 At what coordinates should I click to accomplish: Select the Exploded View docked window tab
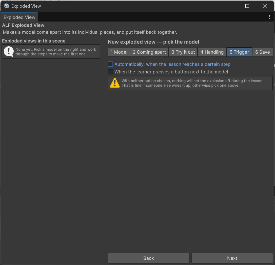click(x=19, y=17)
